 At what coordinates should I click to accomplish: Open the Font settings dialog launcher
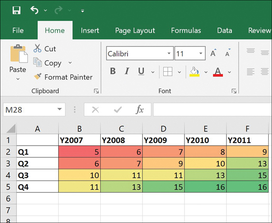[x=234, y=91]
